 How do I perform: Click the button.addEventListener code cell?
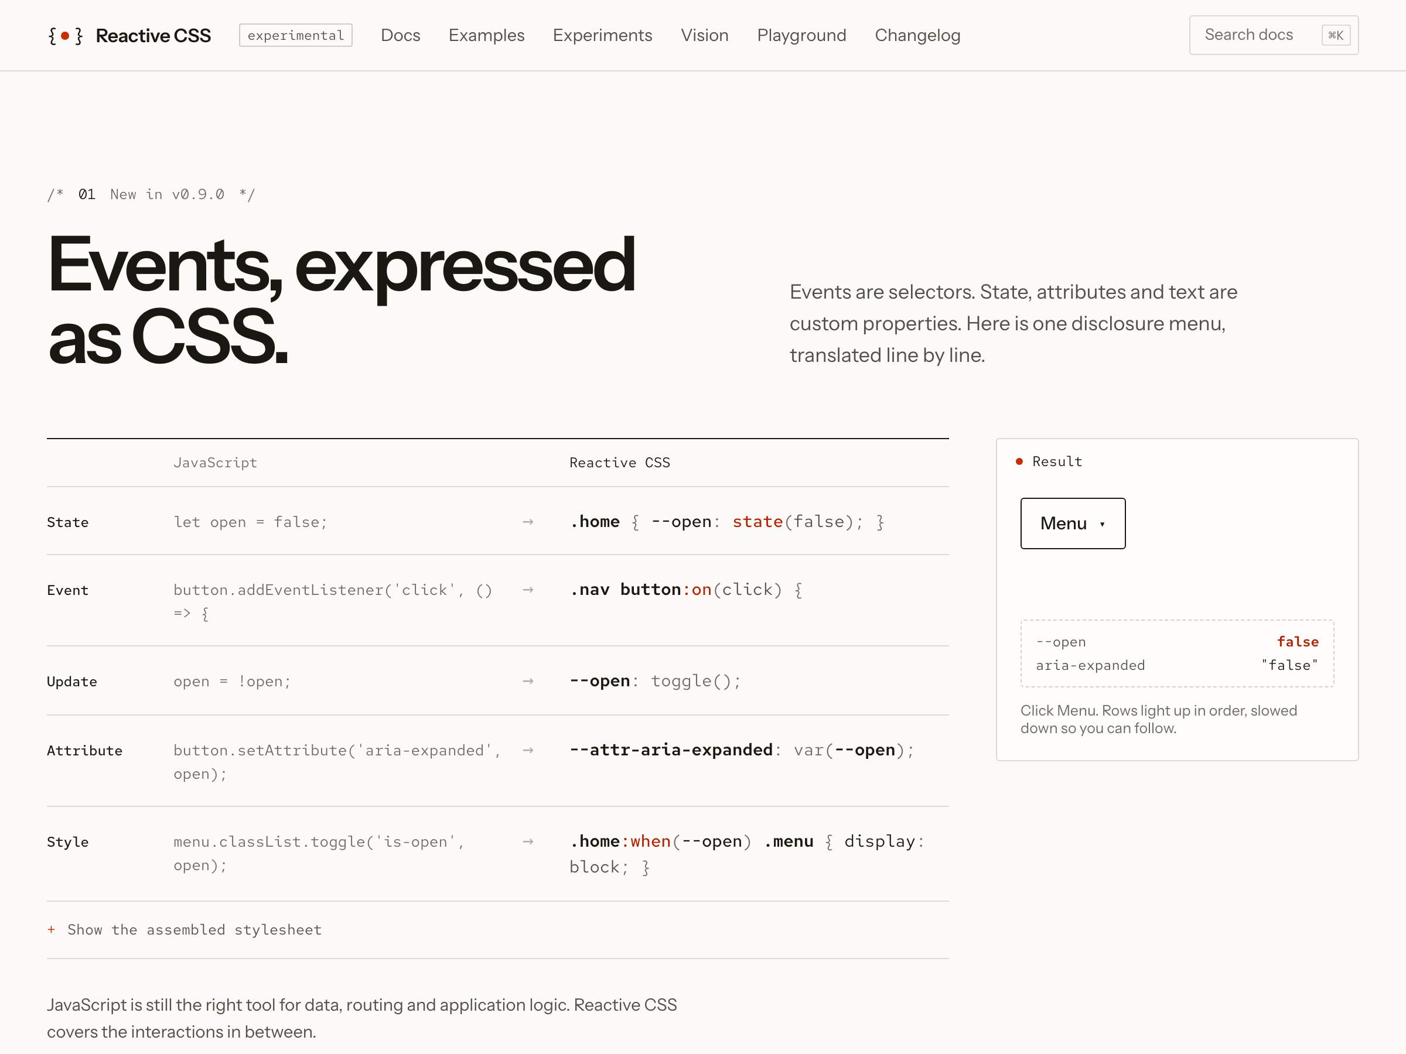333,601
